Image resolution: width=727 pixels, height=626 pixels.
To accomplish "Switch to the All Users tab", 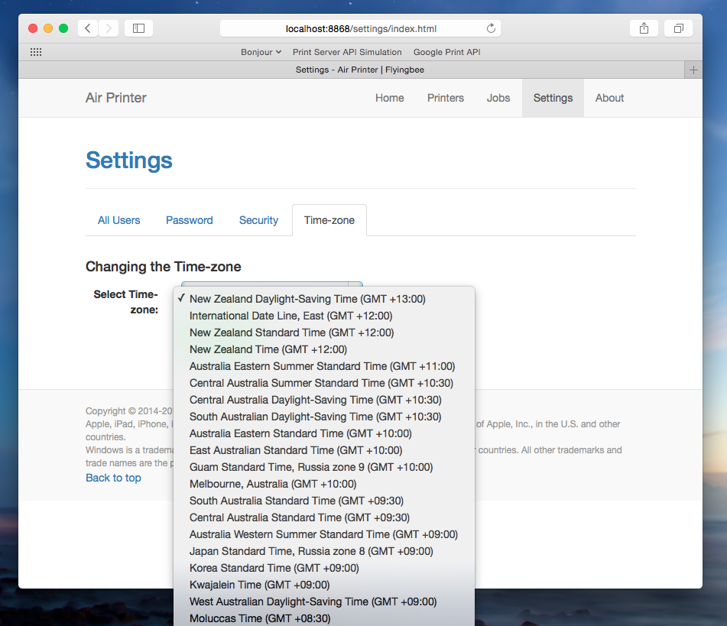I will coord(118,220).
